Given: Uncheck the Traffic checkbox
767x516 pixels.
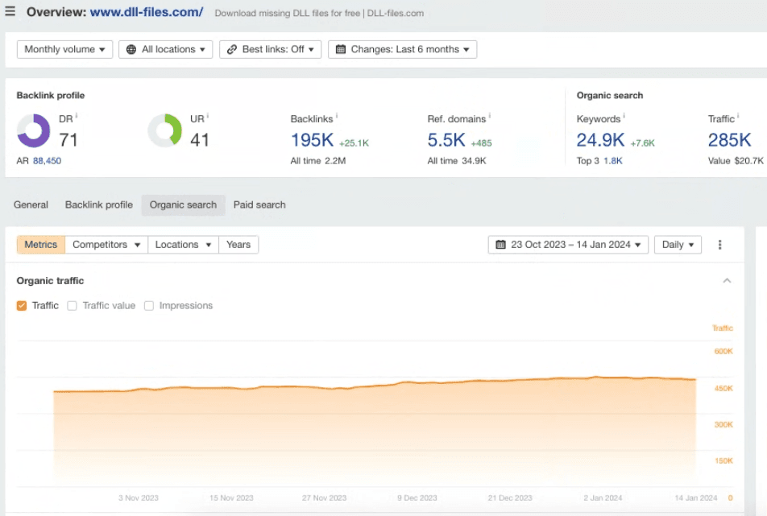Looking at the screenshot, I should click(x=22, y=306).
